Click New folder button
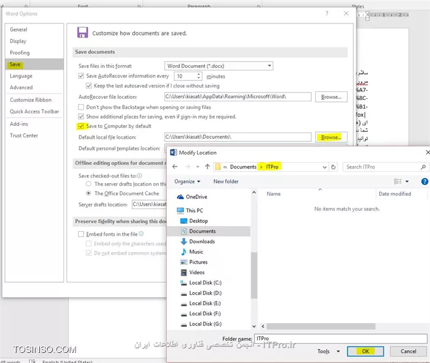 (226, 181)
